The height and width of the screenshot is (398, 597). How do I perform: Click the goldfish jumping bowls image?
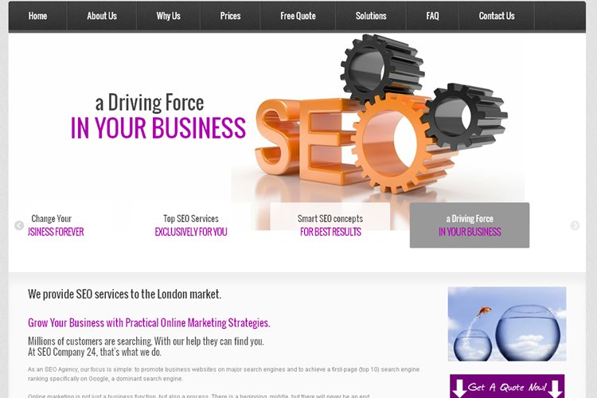click(x=507, y=324)
